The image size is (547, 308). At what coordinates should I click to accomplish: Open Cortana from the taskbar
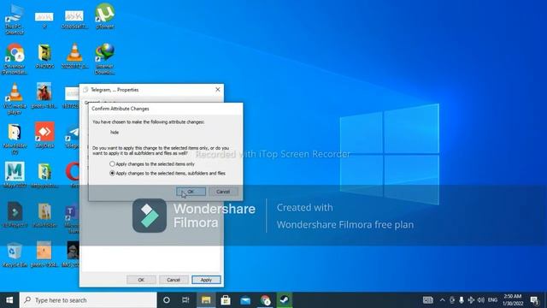(x=167, y=300)
